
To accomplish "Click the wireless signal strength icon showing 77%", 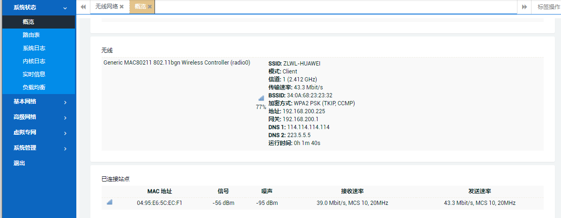I will (x=261, y=99).
